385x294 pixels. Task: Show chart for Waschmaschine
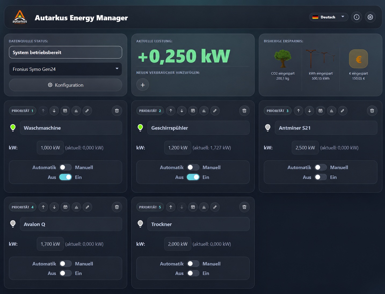(76, 111)
